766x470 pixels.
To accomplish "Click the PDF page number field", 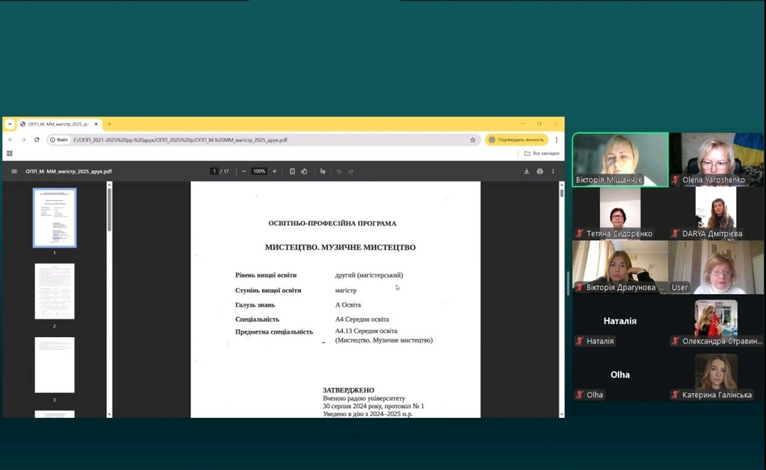I will point(214,171).
